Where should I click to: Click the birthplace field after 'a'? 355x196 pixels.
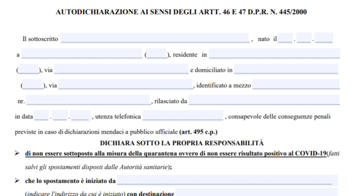click(82, 53)
